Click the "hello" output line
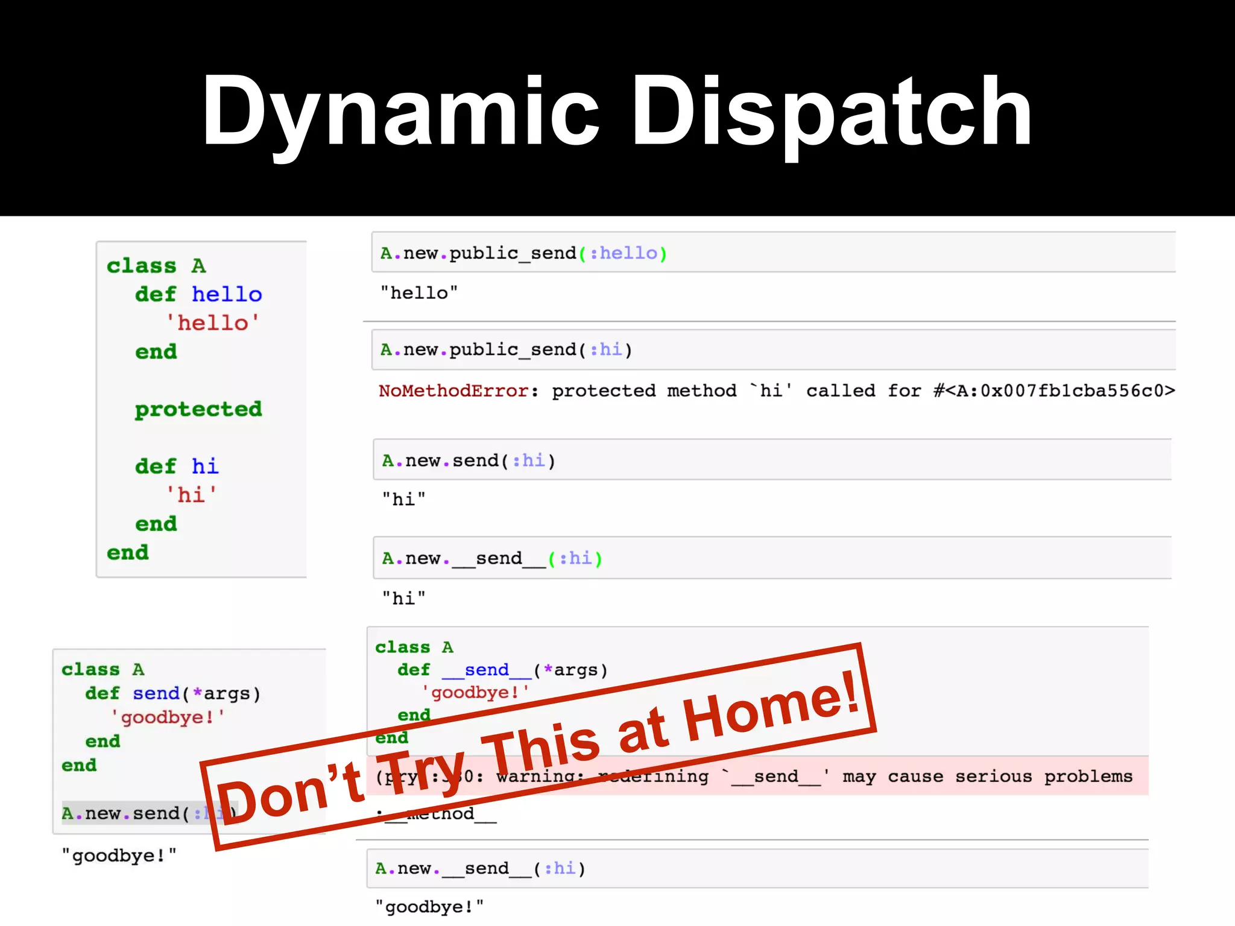The width and height of the screenshot is (1235, 926). [419, 293]
